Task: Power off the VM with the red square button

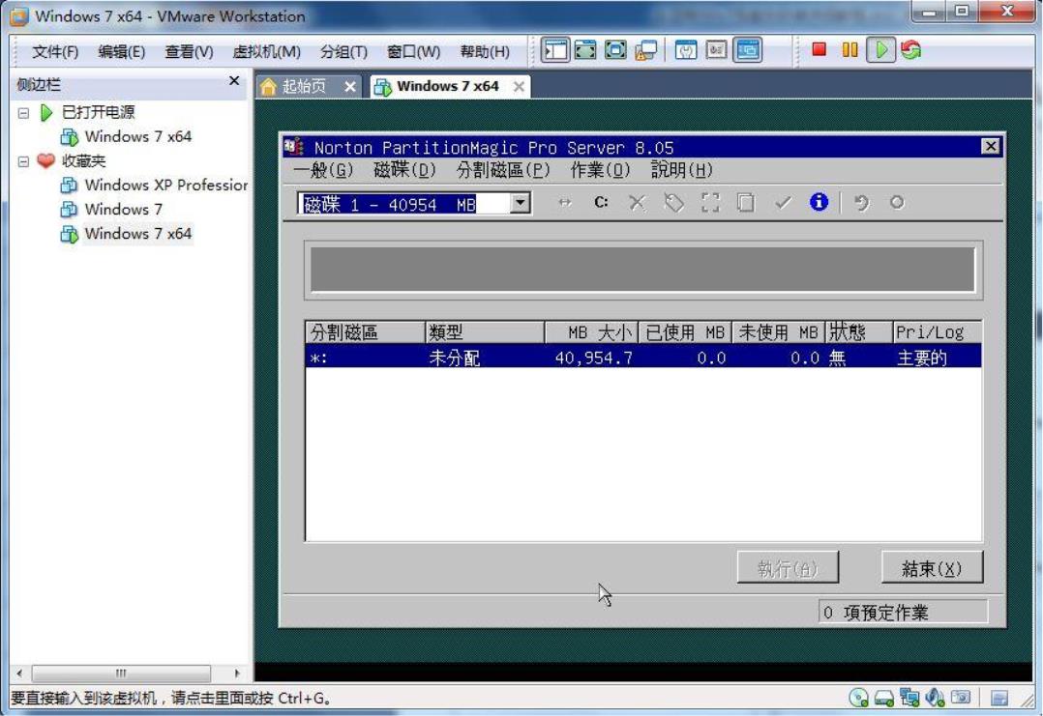Action: click(x=821, y=45)
